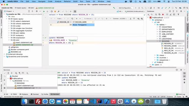Screen dimensions: 189x106
Task: Open query history clock icon in editor toolbar
Action: [52, 11]
